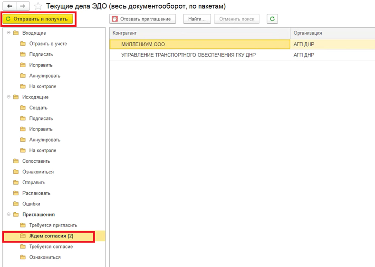Image resolution: width=375 pixels, height=267 pixels.
Task: Click folder icon next to Создать
Action: [23, 108]
